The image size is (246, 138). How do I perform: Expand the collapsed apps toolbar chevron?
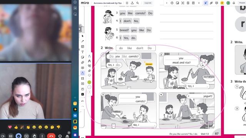tap(166, 3)
